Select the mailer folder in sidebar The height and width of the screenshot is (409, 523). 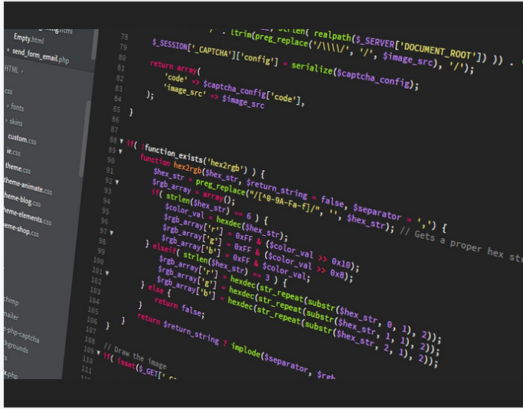(11, 316)
